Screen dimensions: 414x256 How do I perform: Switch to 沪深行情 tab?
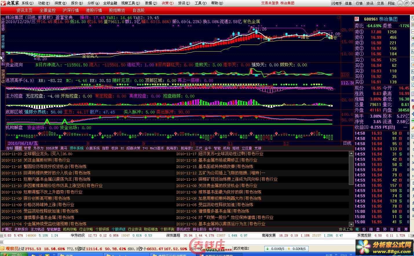click(x=71, y=10)
